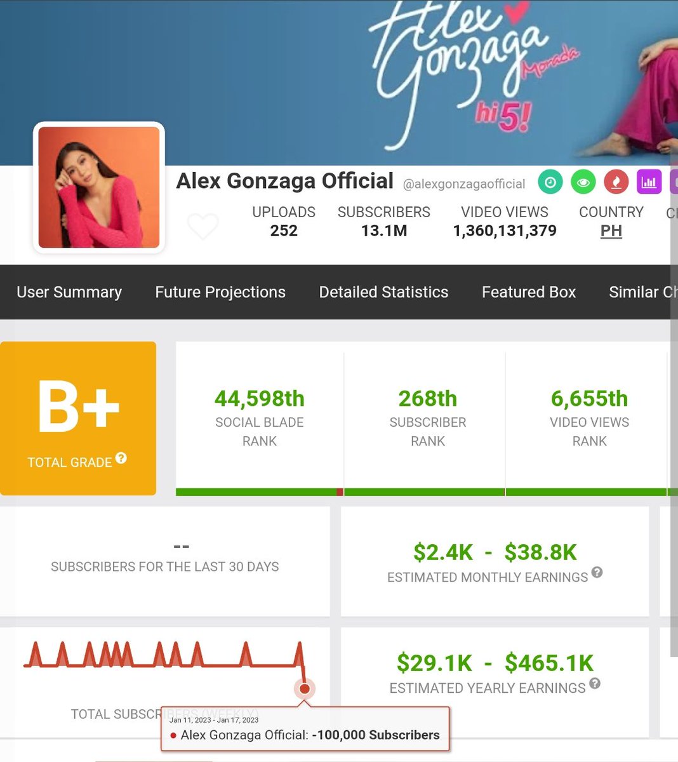
Task: Click the teal clock icon beside the handle
Action: click(550, 182)
